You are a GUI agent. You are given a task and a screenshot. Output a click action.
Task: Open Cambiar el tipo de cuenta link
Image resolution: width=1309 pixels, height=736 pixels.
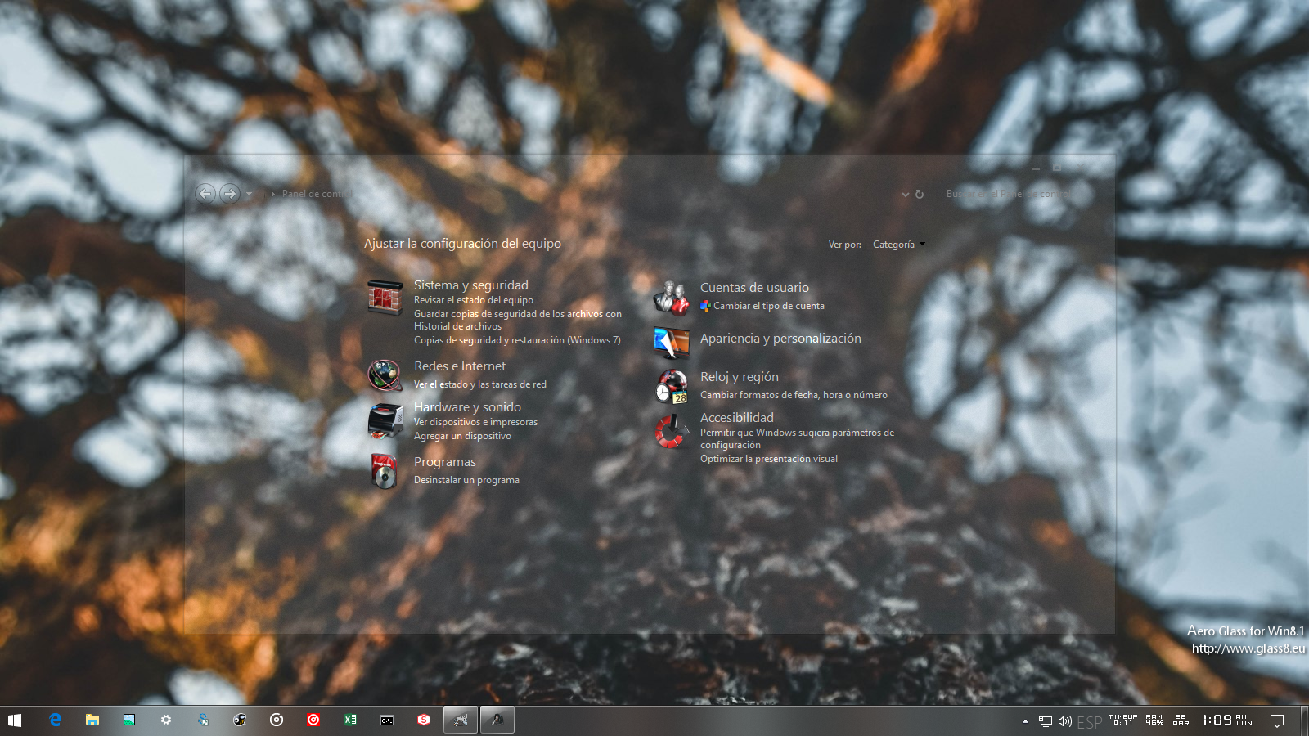768,306
